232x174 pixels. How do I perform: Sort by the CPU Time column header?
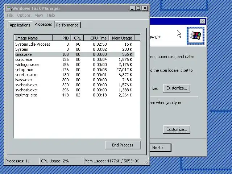pyautogui.click(x=96, y=38)
